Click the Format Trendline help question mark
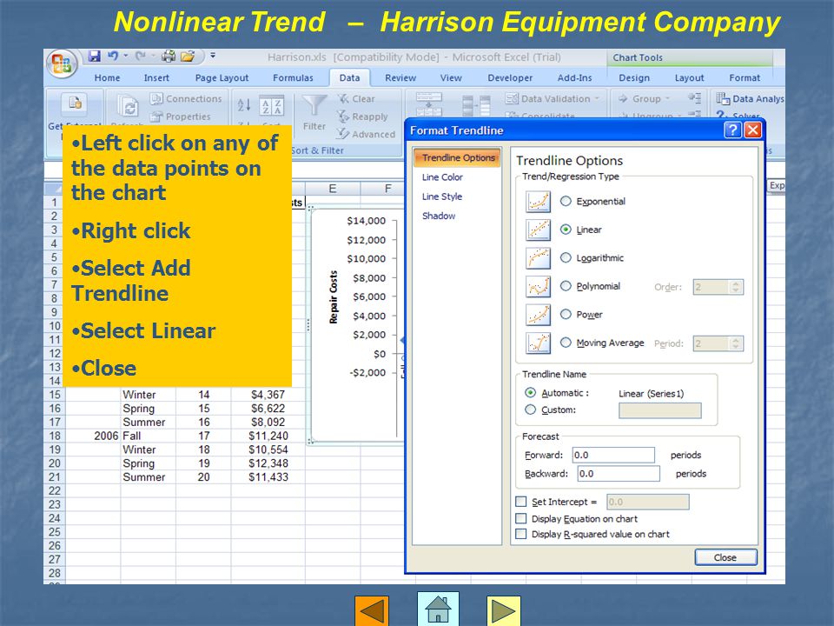 pyautogui.click(x=732, y=130)
